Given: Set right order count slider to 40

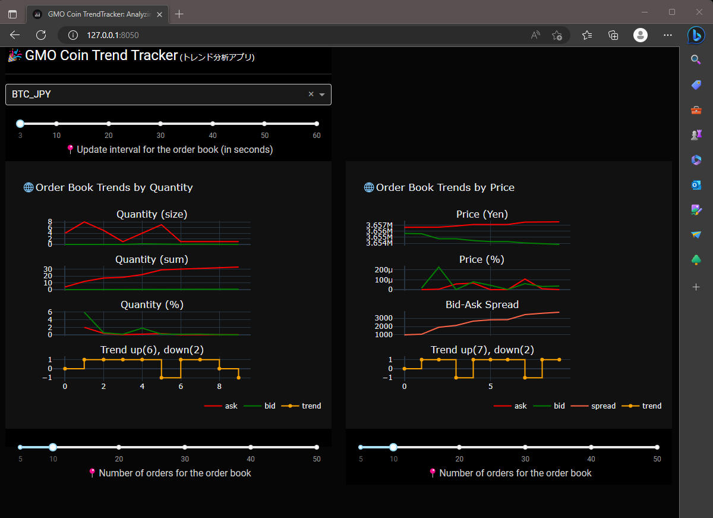Looking at the screenshot, I should [591, 447].
